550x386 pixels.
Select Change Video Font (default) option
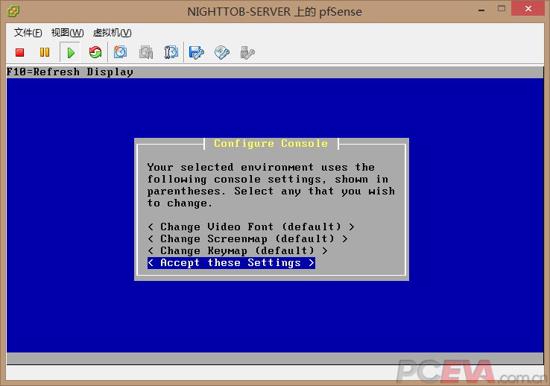(250, 227)
